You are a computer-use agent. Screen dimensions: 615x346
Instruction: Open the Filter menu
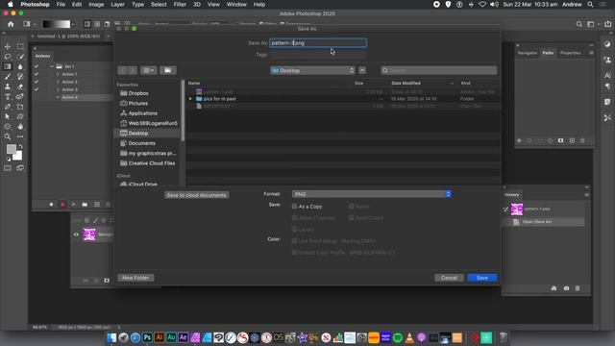(x=180, y=4)
